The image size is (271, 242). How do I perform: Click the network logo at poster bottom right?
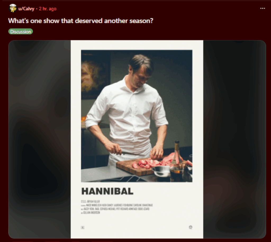pyautogui.click(x=191, y=227)
